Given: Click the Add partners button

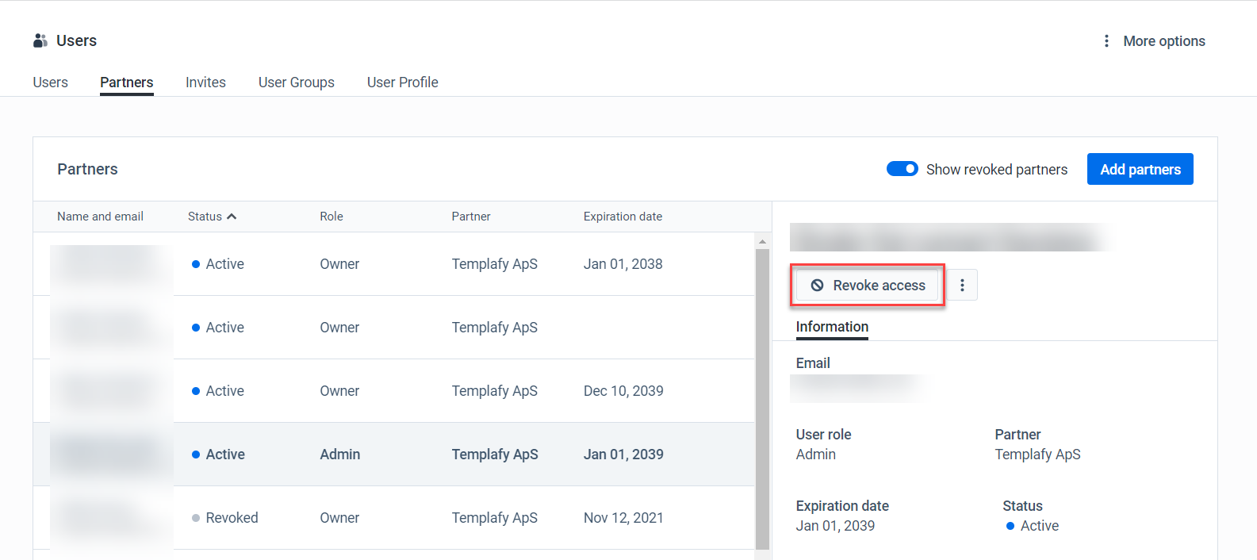Looking at the screenshot, I should [1140, 169].
